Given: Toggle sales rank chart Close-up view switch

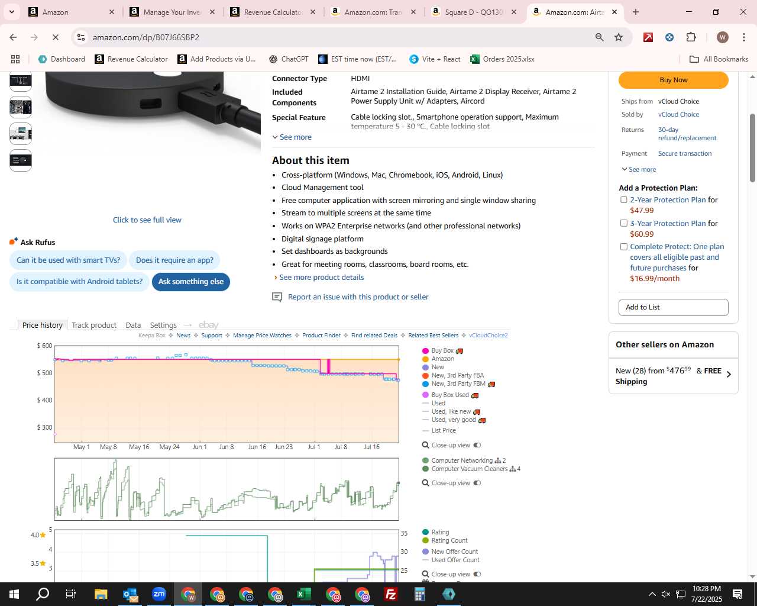Looking at the screenshot, I should [477, 483].
